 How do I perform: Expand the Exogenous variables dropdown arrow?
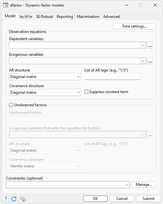pyautogui.click(x=143, y=61)
